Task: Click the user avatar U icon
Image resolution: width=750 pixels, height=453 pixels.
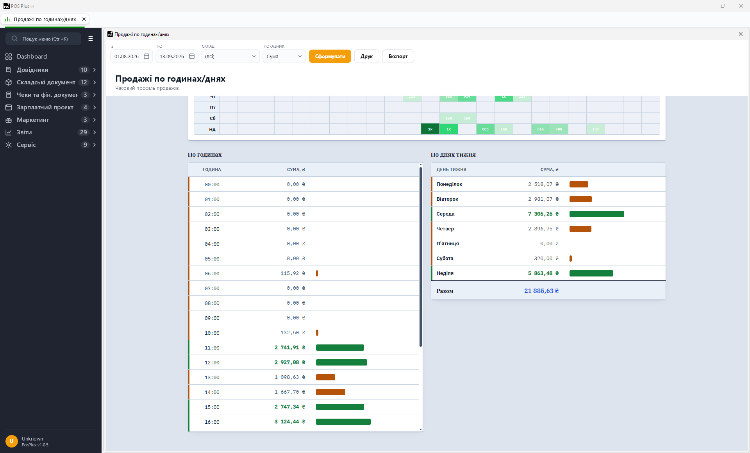Action: pyautogui.click(x=12, y=441)
